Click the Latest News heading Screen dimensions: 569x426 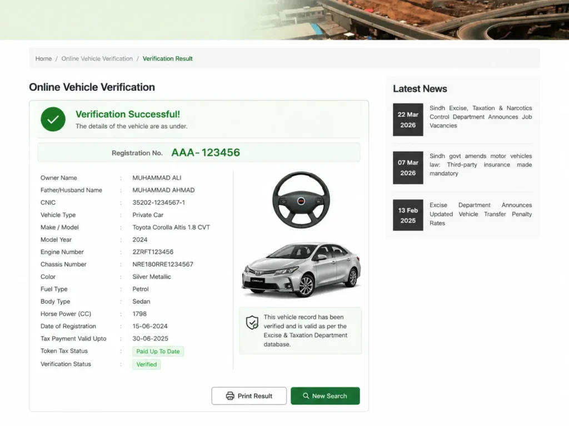[420, 89]
